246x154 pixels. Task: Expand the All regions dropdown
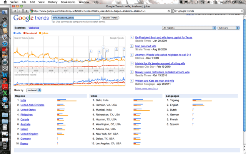point(189,28)
